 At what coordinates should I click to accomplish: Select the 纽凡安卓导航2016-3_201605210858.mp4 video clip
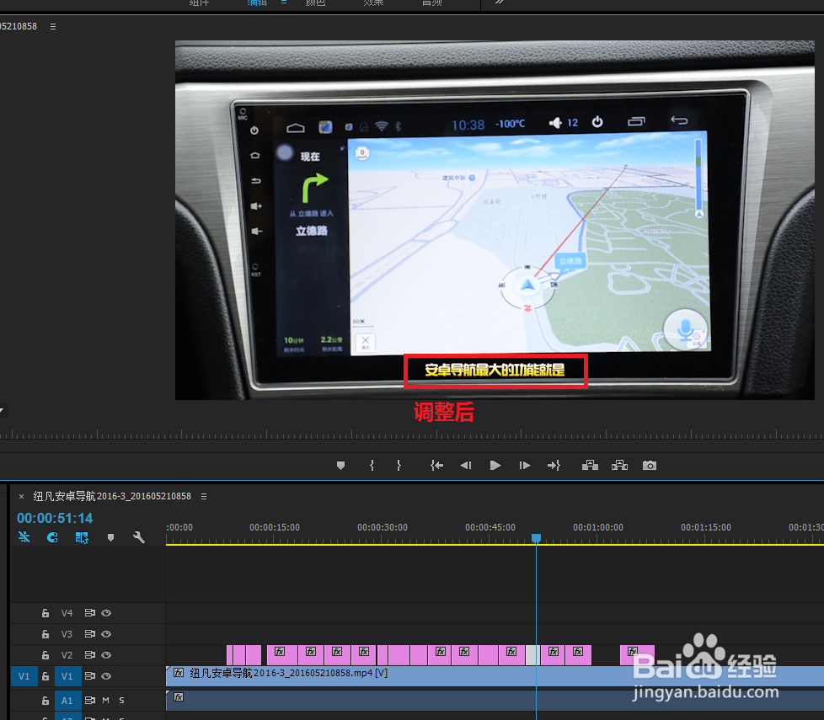pos(495,676)
